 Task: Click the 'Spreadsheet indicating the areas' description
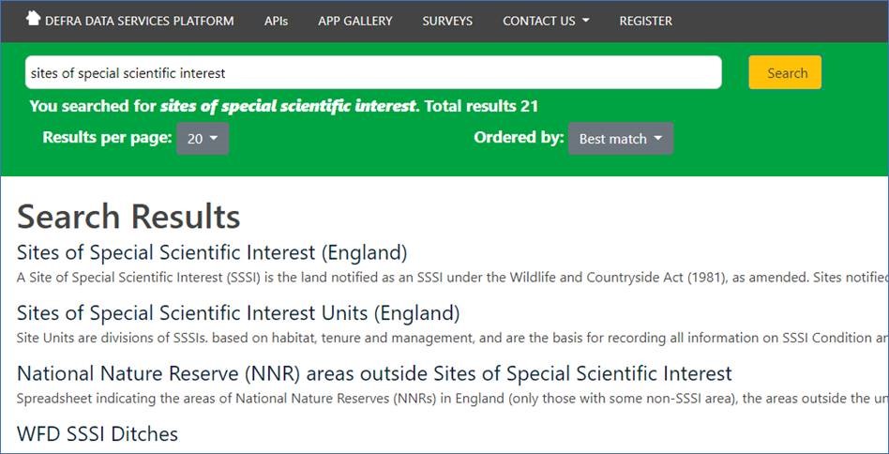pyautogui.click(x=450, y=399)
